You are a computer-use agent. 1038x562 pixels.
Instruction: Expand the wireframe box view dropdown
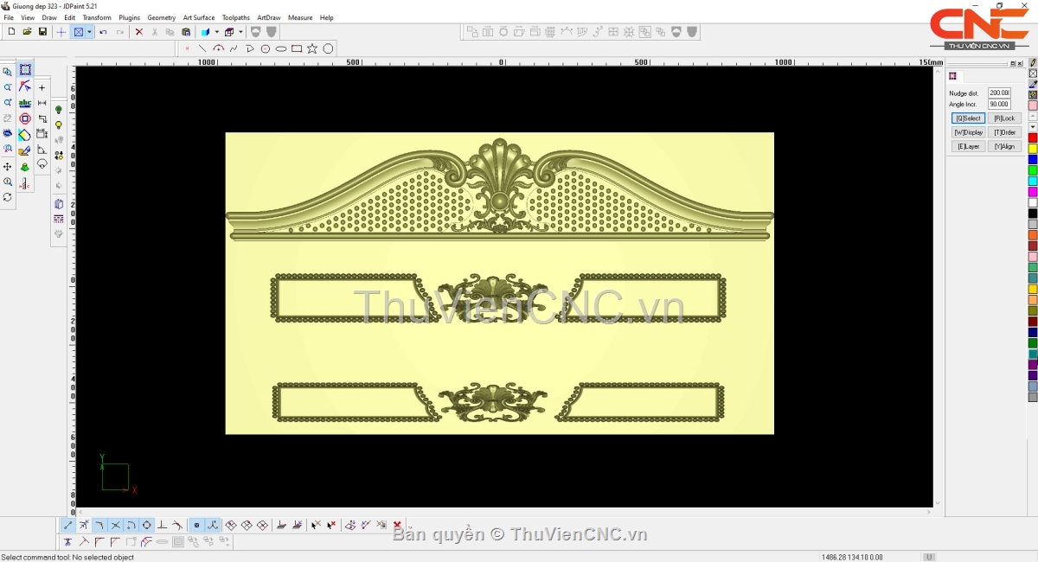tap(240, 32)
